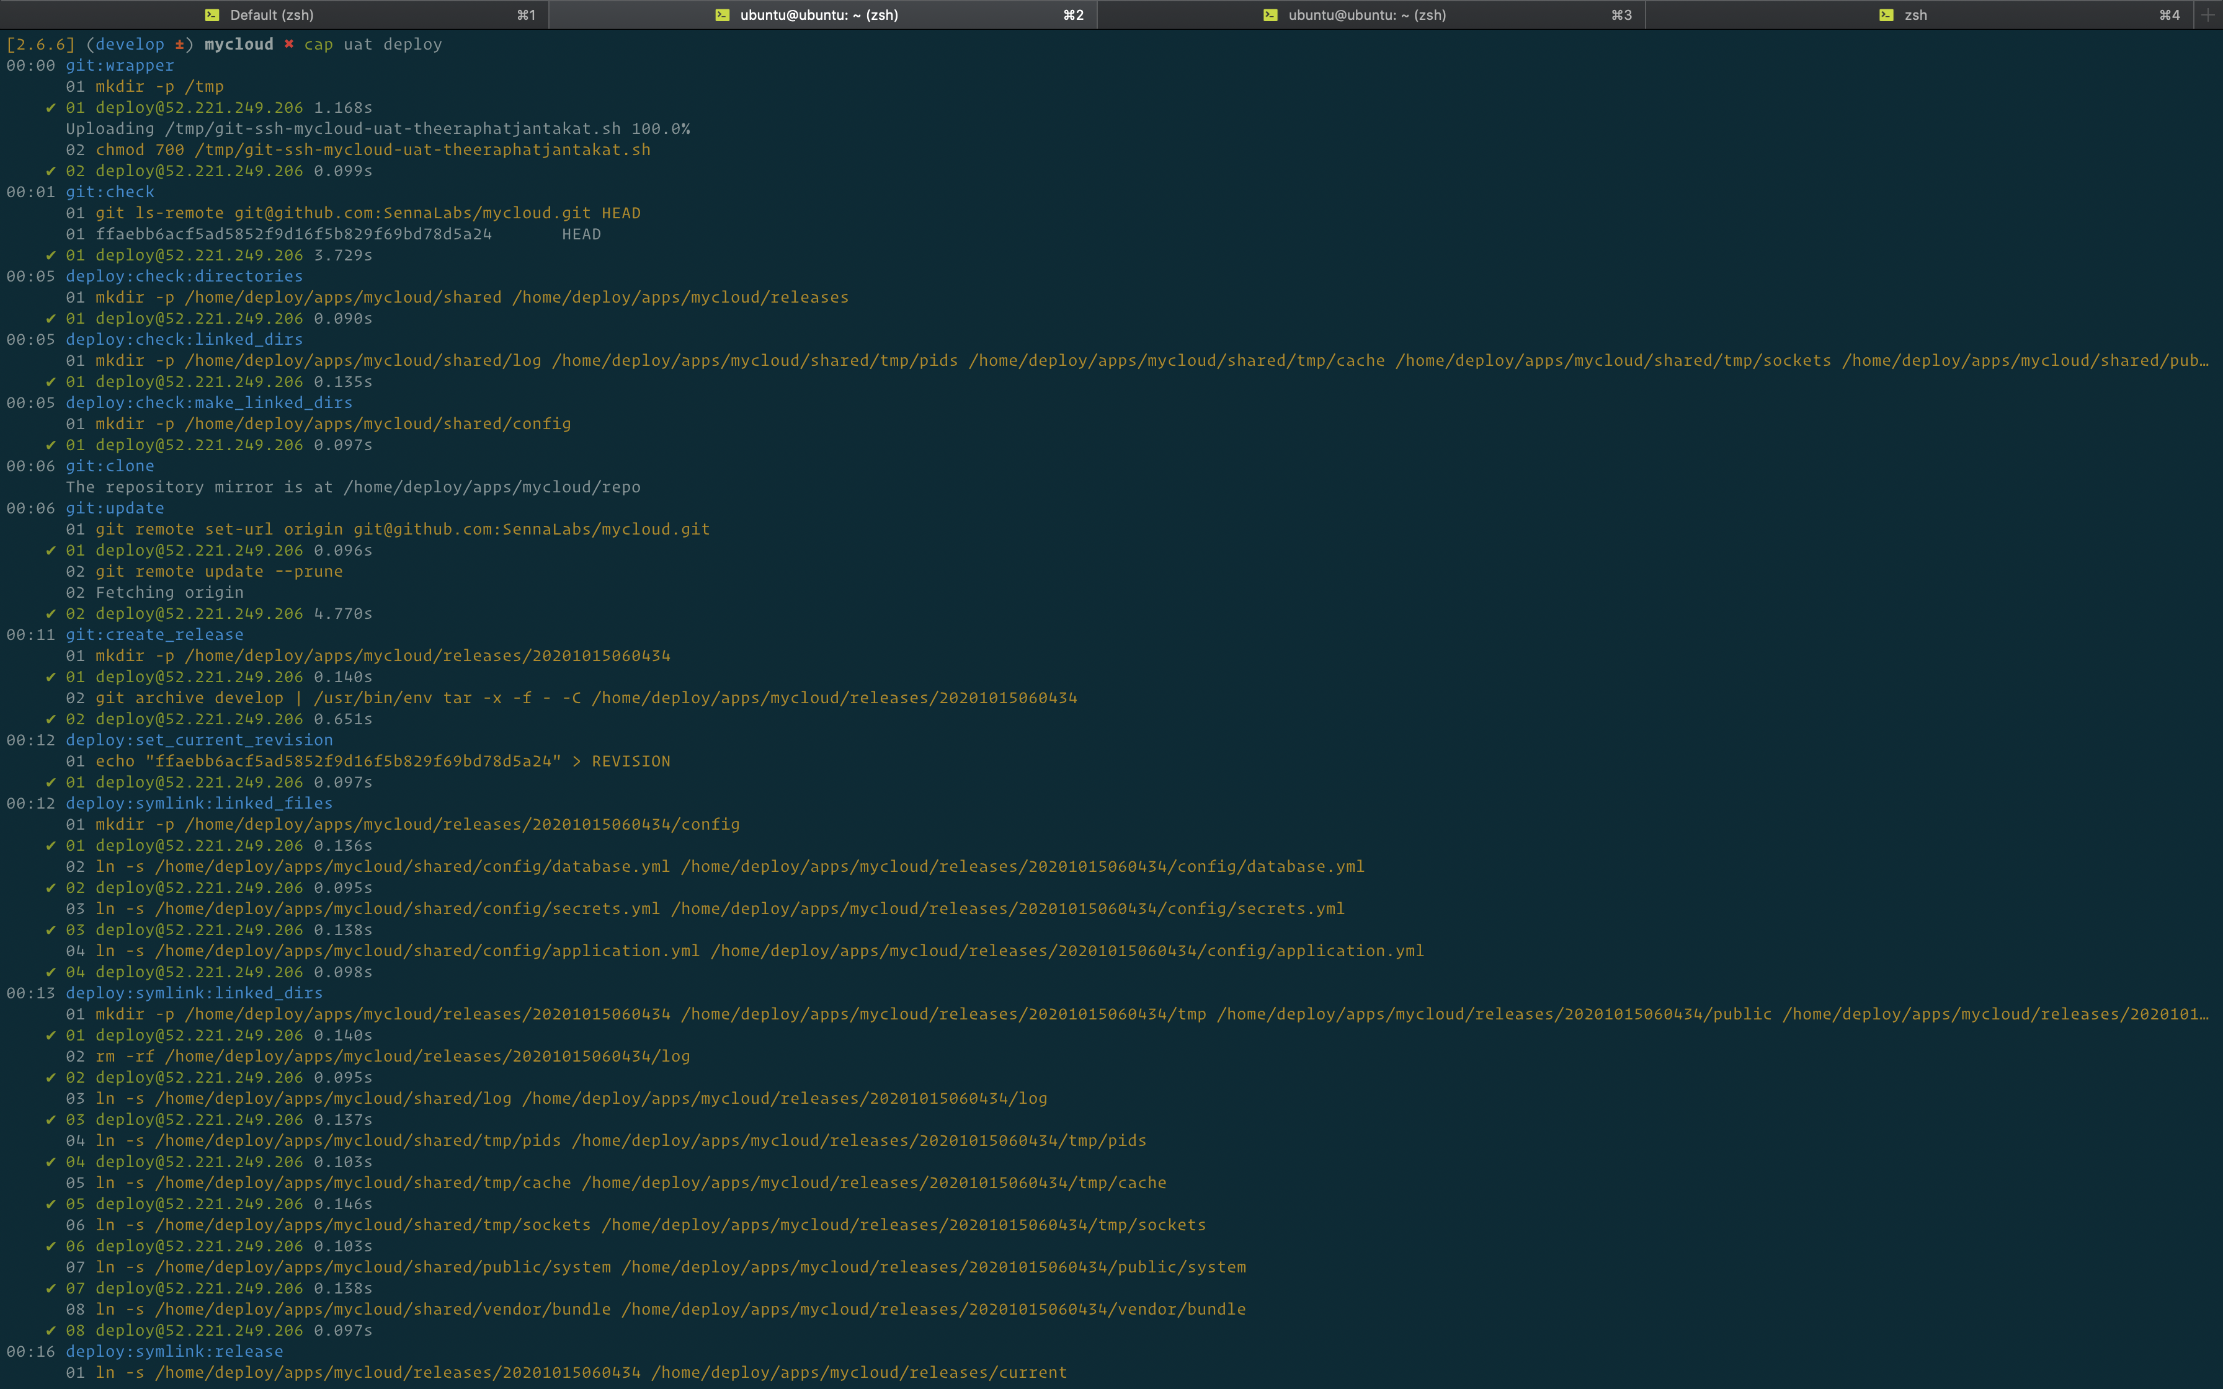This screenshot has width=2223, height=1389.
Task: Click the '3.729s' timing result
Action: click(x=344, y=255)
